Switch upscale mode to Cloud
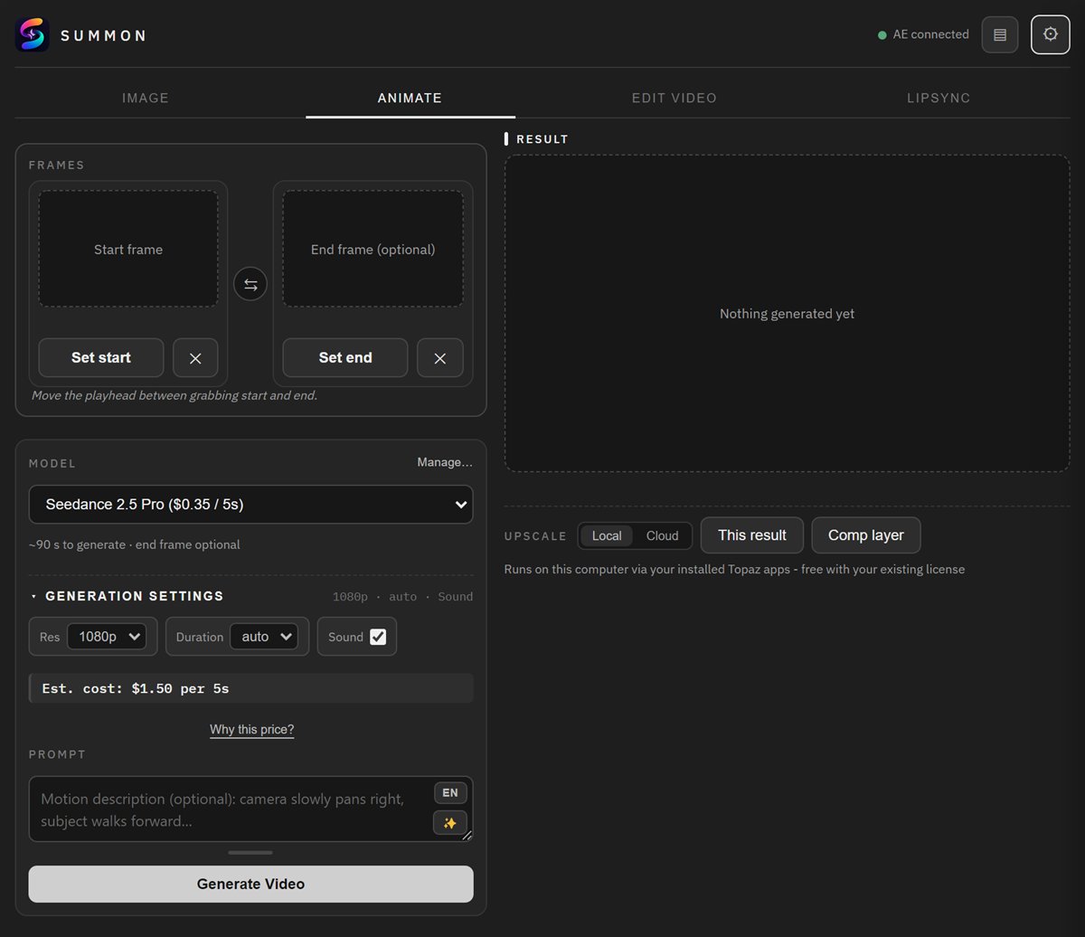 click(x=662, y=536)
